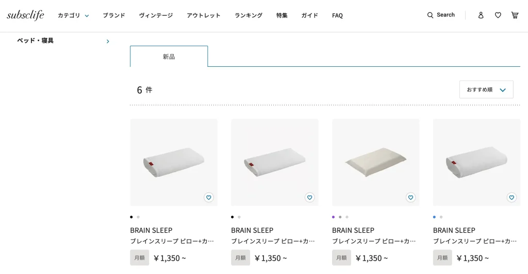Go to the アウトレット menu
Image resolution: width=528 pixels, height=274 pixels.
pyautogui.click(x=204, y=15)
